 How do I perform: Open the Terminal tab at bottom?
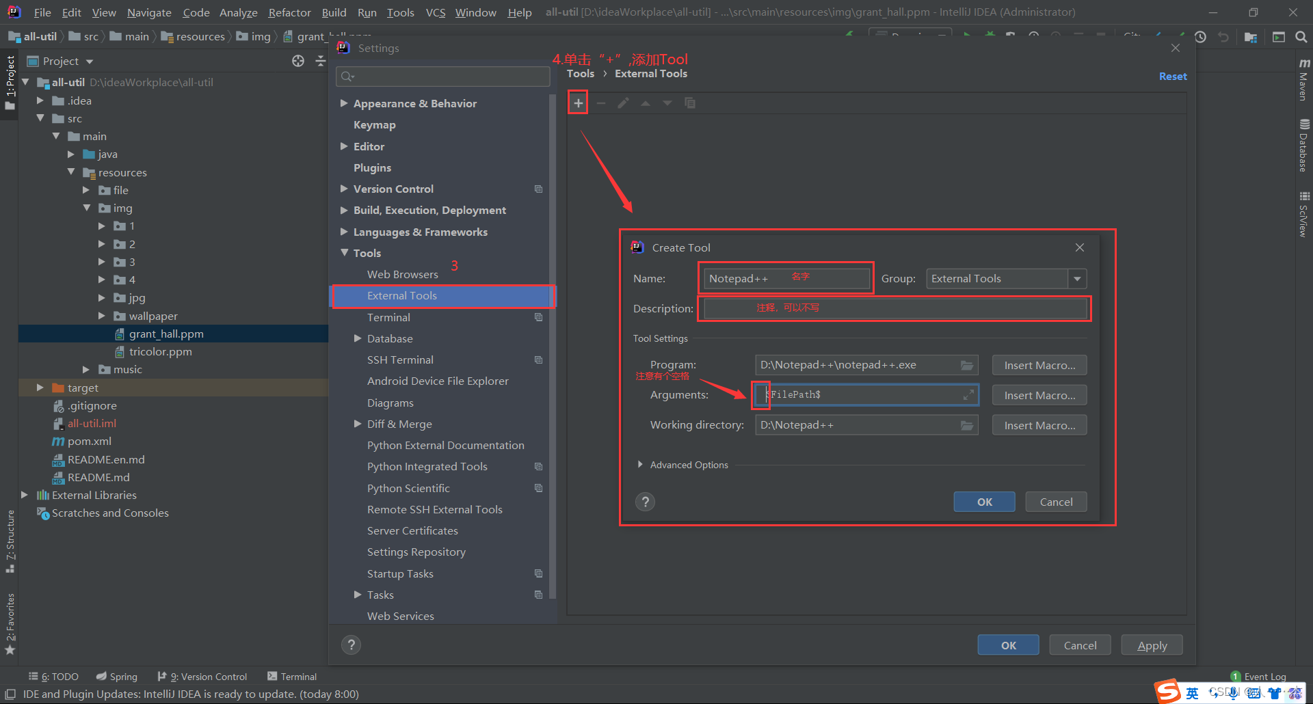click(x=292, y=677)
